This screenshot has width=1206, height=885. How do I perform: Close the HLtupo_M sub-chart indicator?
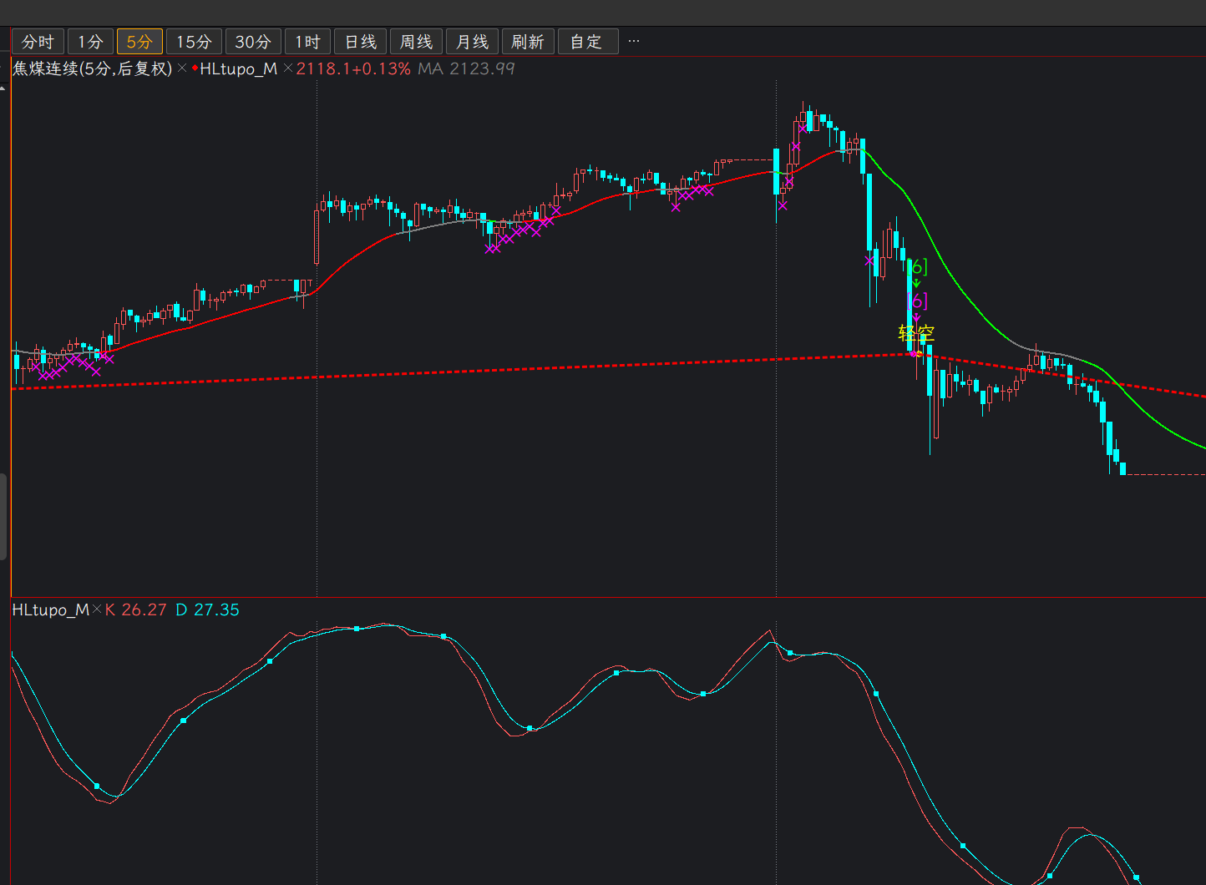[97, 610]
